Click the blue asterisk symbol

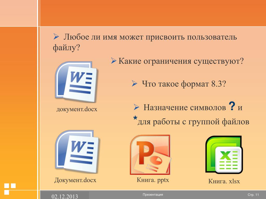(135, 118)
